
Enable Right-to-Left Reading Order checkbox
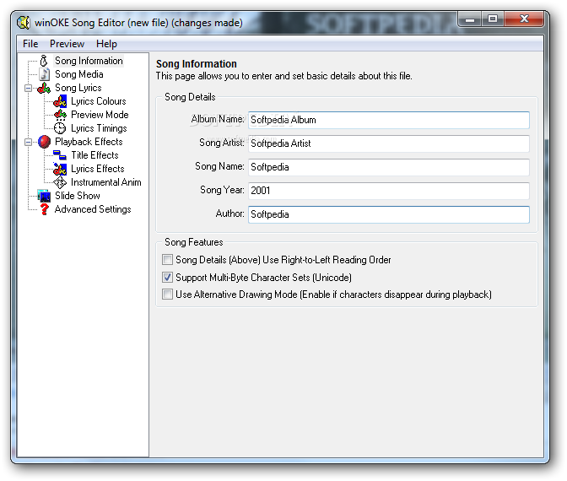pyautogui.click(x=167, y=260)
